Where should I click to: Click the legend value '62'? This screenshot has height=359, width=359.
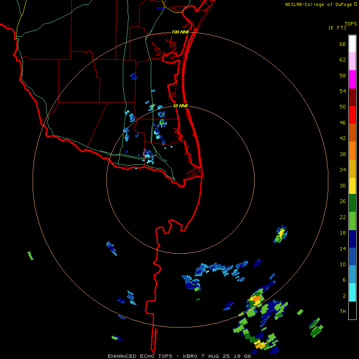pos(343,60)
